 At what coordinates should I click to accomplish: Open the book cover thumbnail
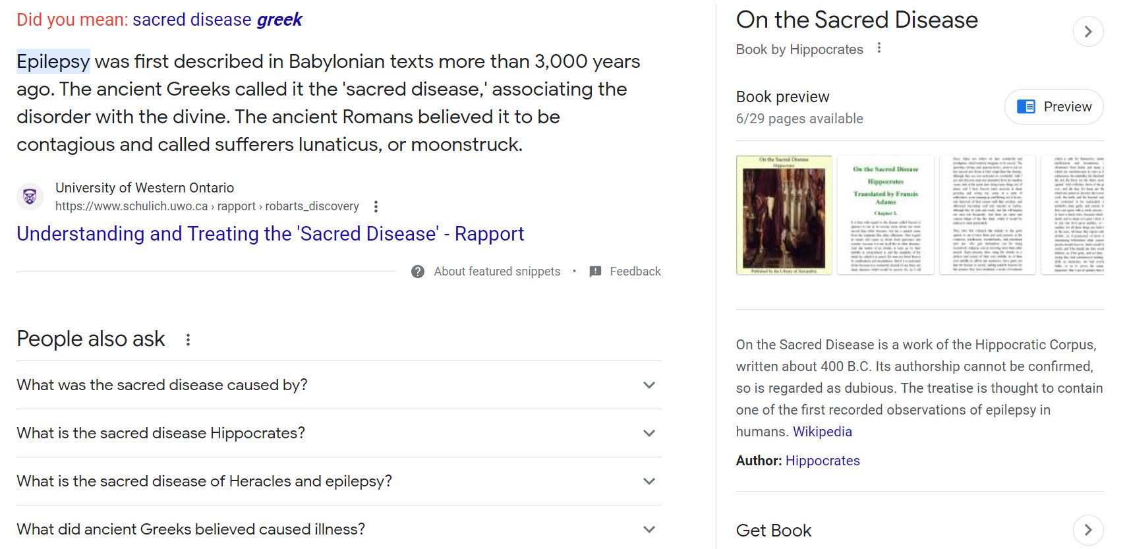[x=784, y=215]
